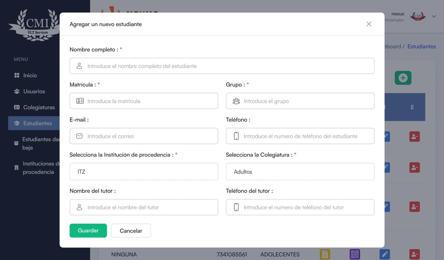Click the CMI profile avatar in header
This screenshot has height=260, width=444.
(418, 16)
